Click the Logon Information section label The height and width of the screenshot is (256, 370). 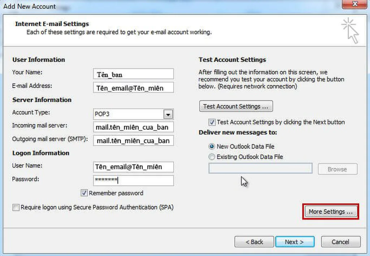[41, 153]
